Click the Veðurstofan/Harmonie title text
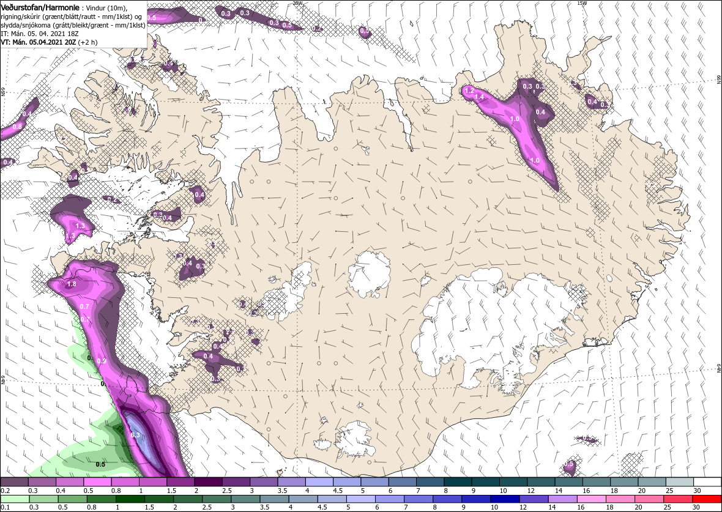This screenshot has width=722, height=512. (x=40, y=8)
